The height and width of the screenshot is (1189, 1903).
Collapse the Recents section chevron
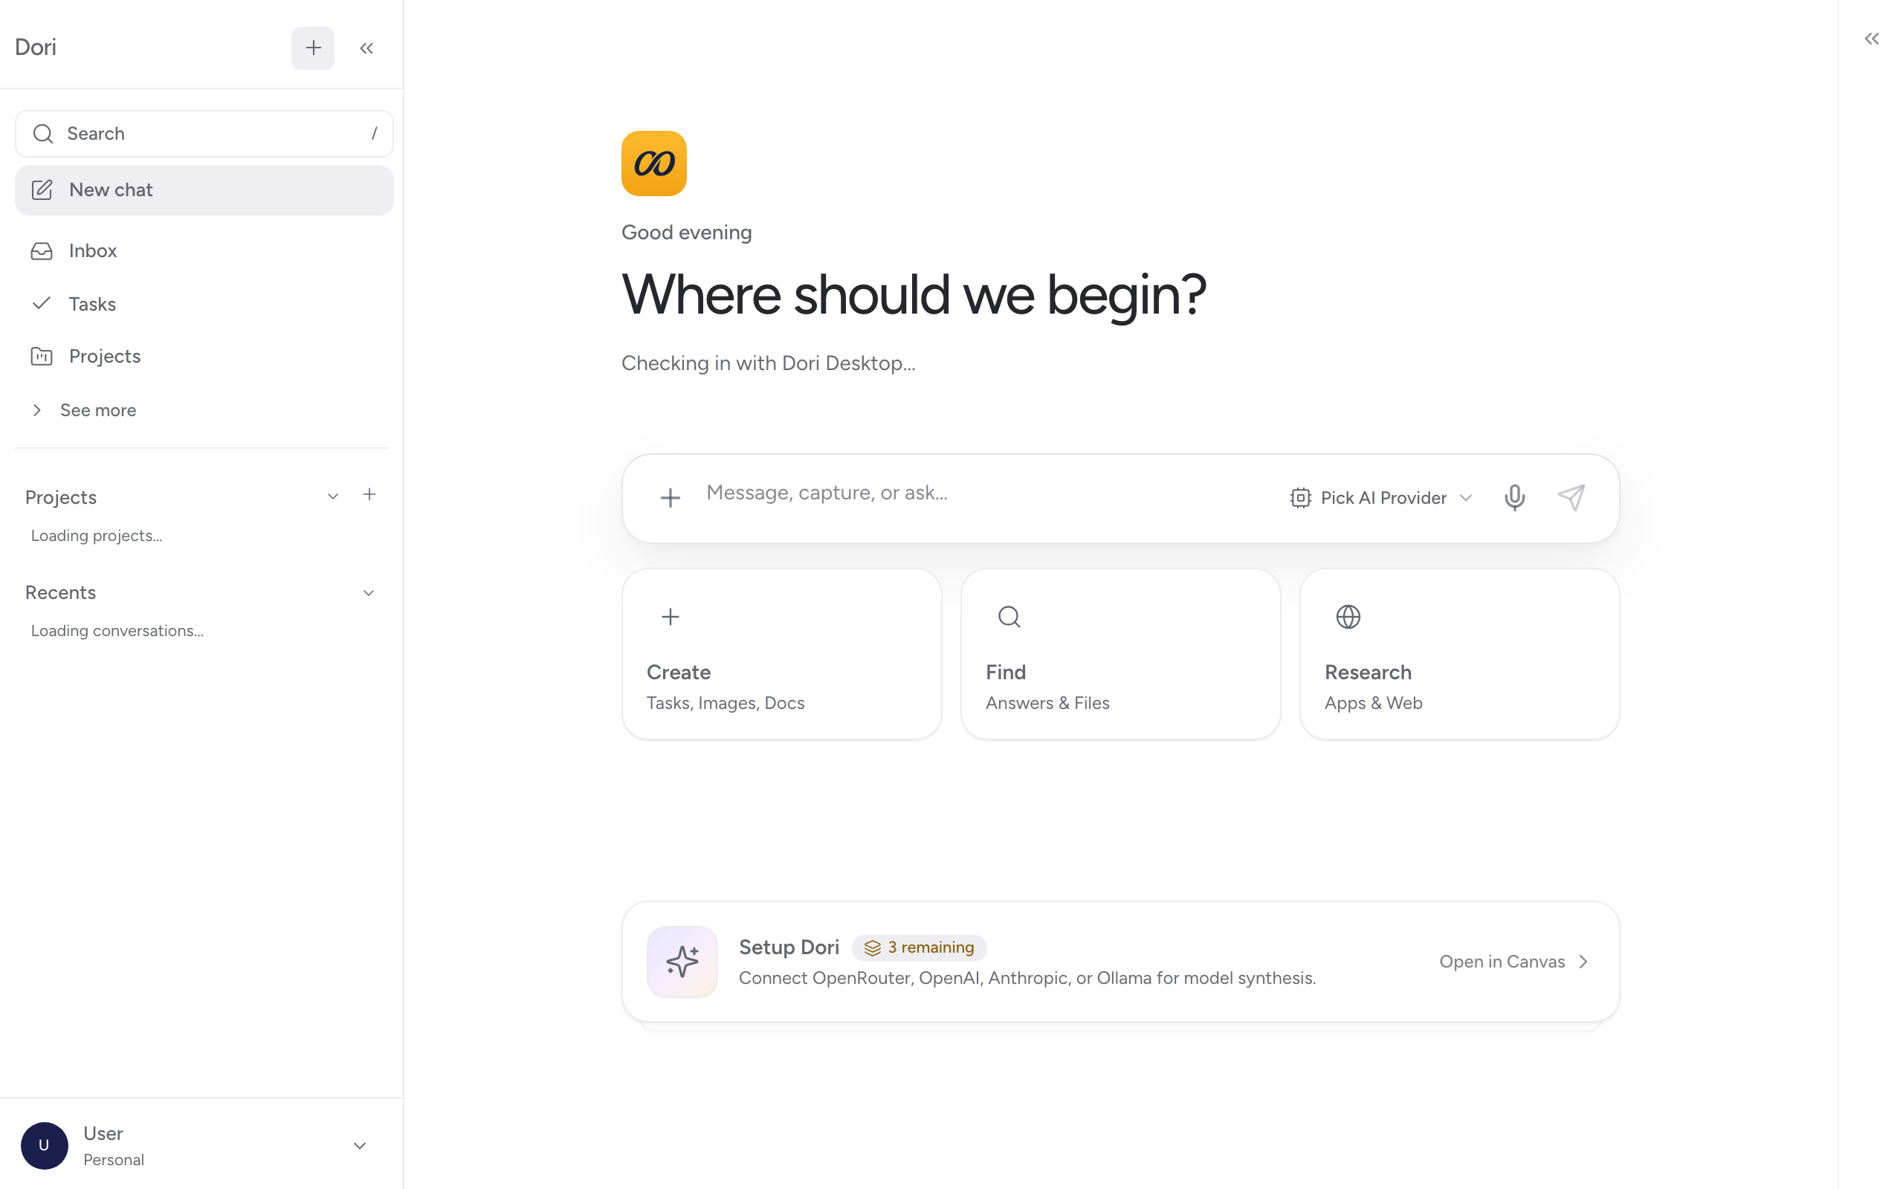click(369, 593)
